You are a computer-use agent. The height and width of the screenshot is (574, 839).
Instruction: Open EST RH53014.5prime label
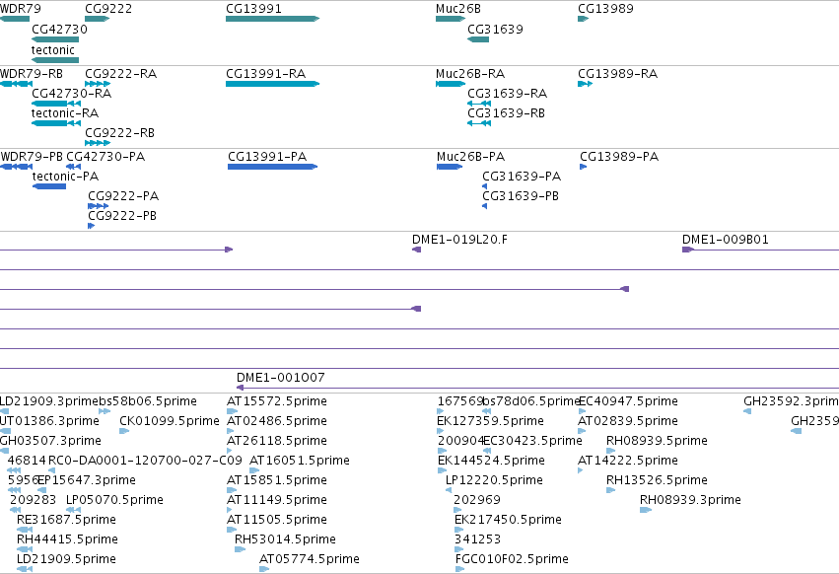point(285,539)
